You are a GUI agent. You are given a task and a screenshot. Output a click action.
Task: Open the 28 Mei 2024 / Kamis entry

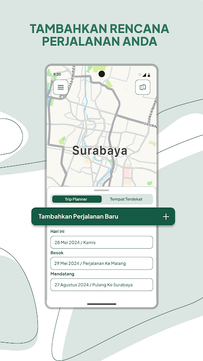(101, 242)
